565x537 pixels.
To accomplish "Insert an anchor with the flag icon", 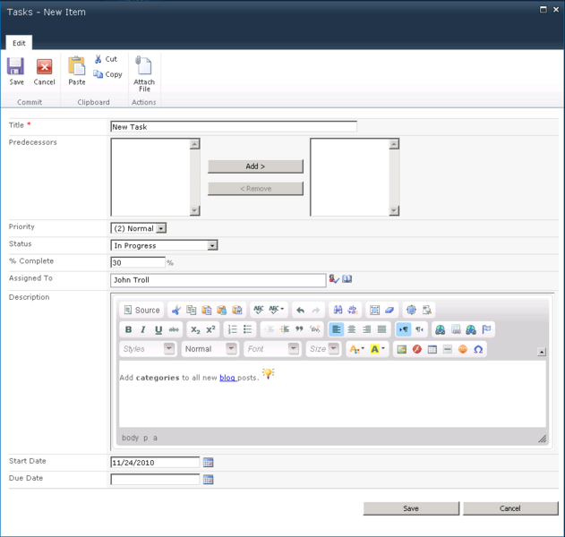I will pos(486,329).
